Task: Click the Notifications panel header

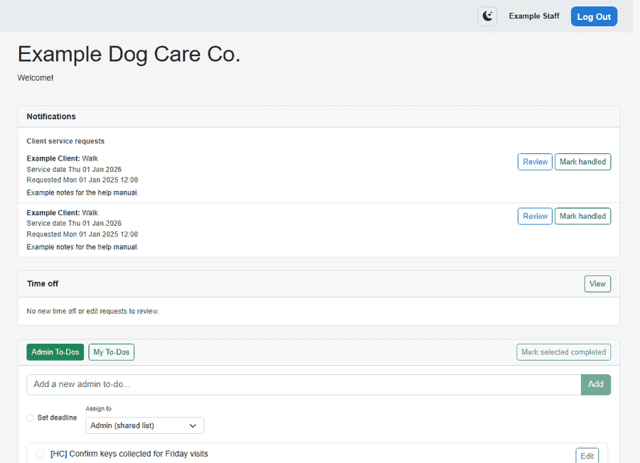Action: [319, 116]
